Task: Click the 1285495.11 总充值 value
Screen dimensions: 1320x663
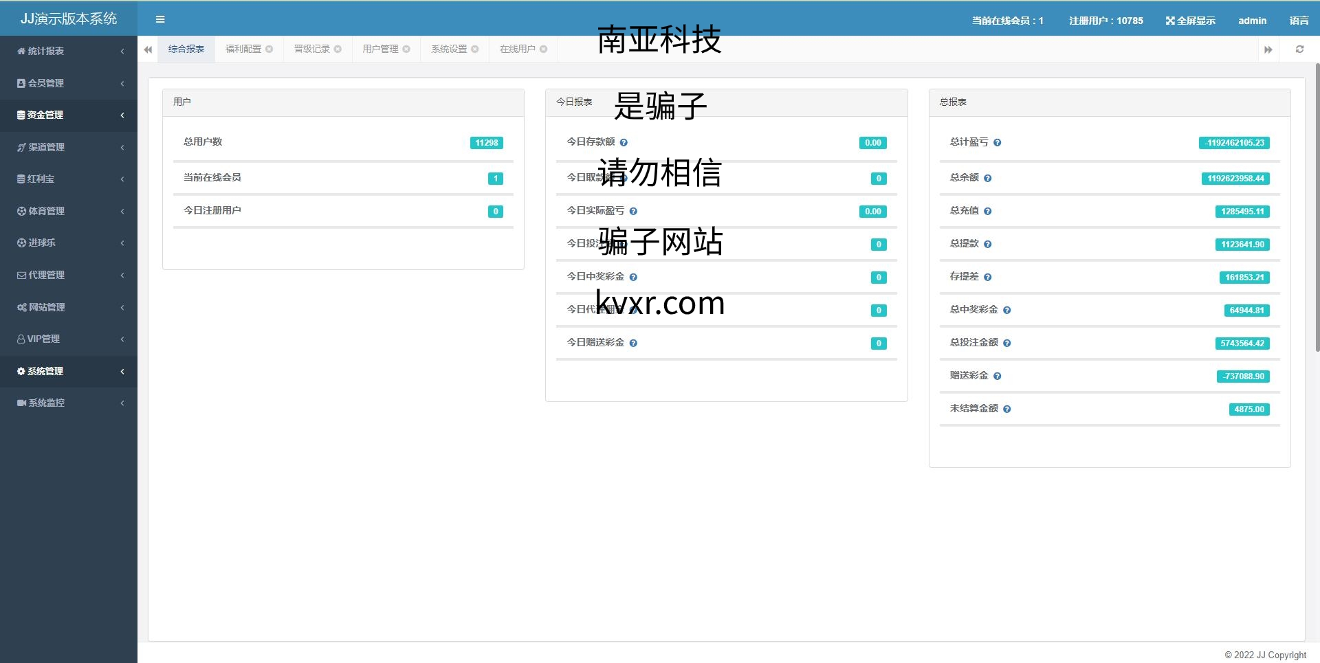Action: coord(1242,212)
